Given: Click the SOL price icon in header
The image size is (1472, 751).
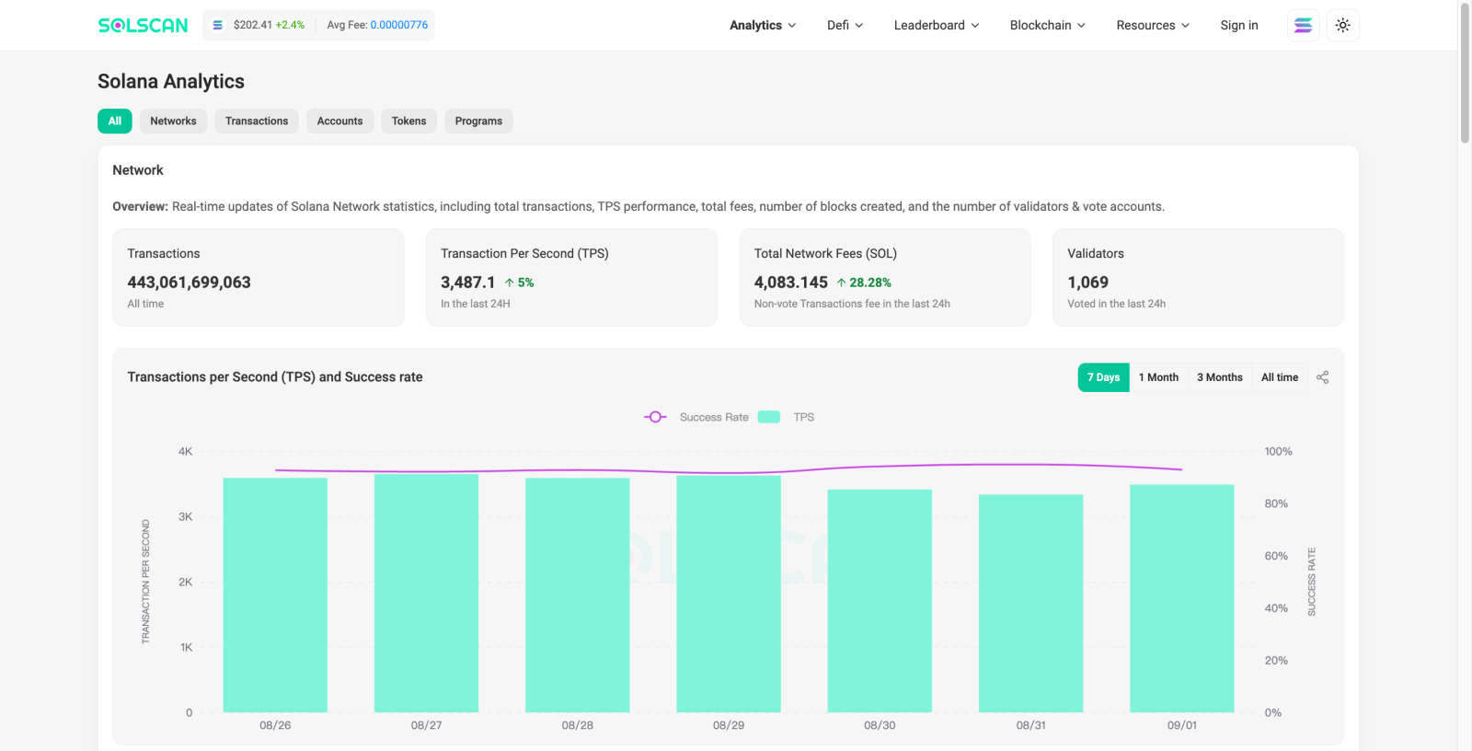Looking at the screenshot, I should [x=218, y=25].
